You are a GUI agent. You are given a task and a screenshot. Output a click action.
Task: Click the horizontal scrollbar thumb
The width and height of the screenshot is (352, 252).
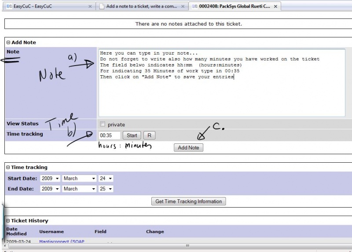click(187, 246)
